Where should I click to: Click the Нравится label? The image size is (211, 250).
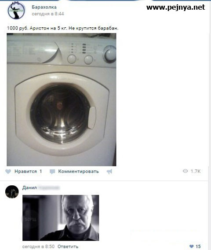pos(25,171)
